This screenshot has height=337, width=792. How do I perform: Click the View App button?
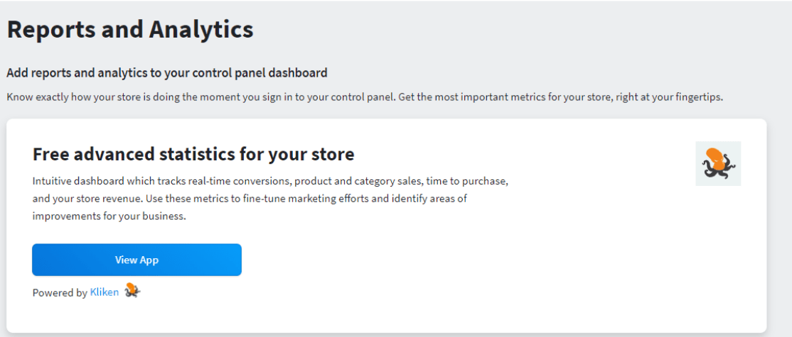[137, 260]
